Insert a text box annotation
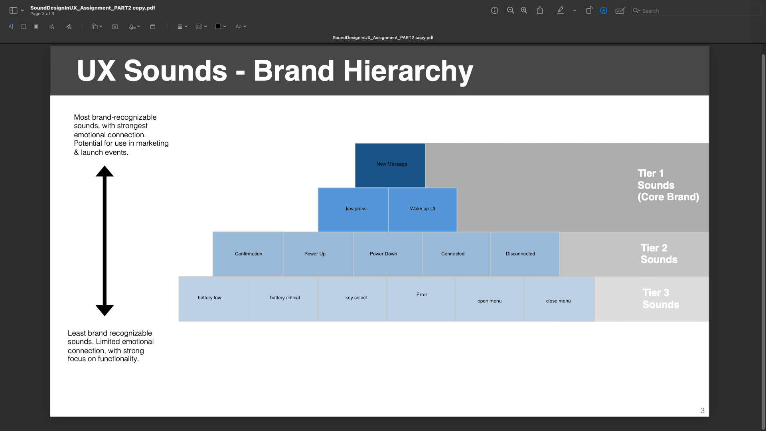Screen dimensions: 766x431 click(x=115, y=27)
